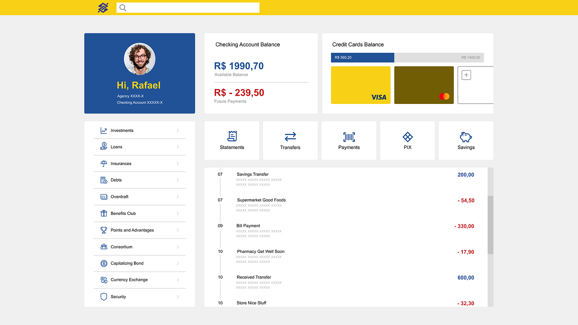Open the Security menu label
This screenshot has height=325, width=578.
pyautogui.click(x=118, y=297)
